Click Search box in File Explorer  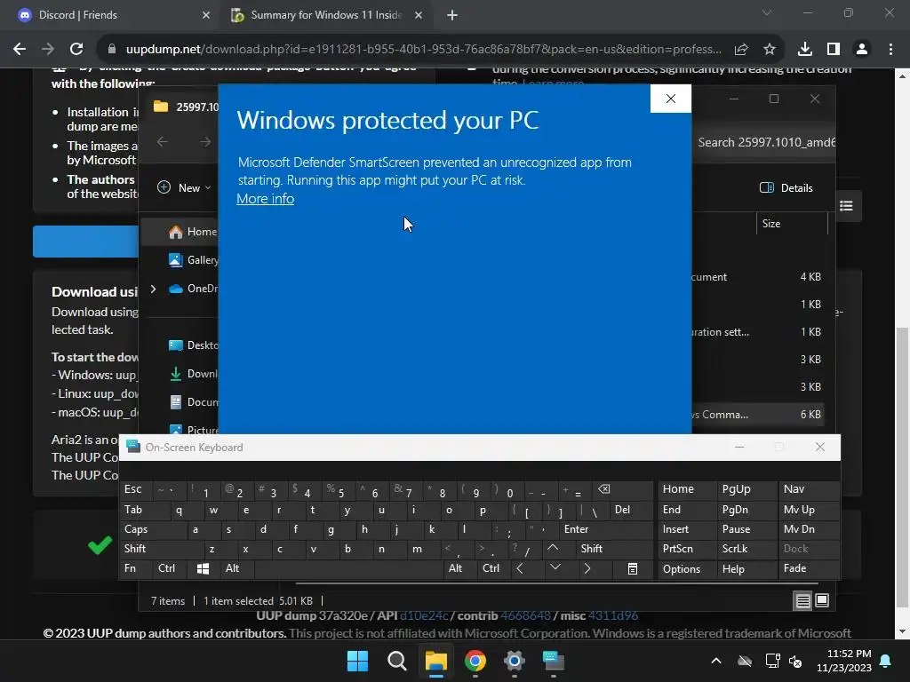(x=763, y=143)
